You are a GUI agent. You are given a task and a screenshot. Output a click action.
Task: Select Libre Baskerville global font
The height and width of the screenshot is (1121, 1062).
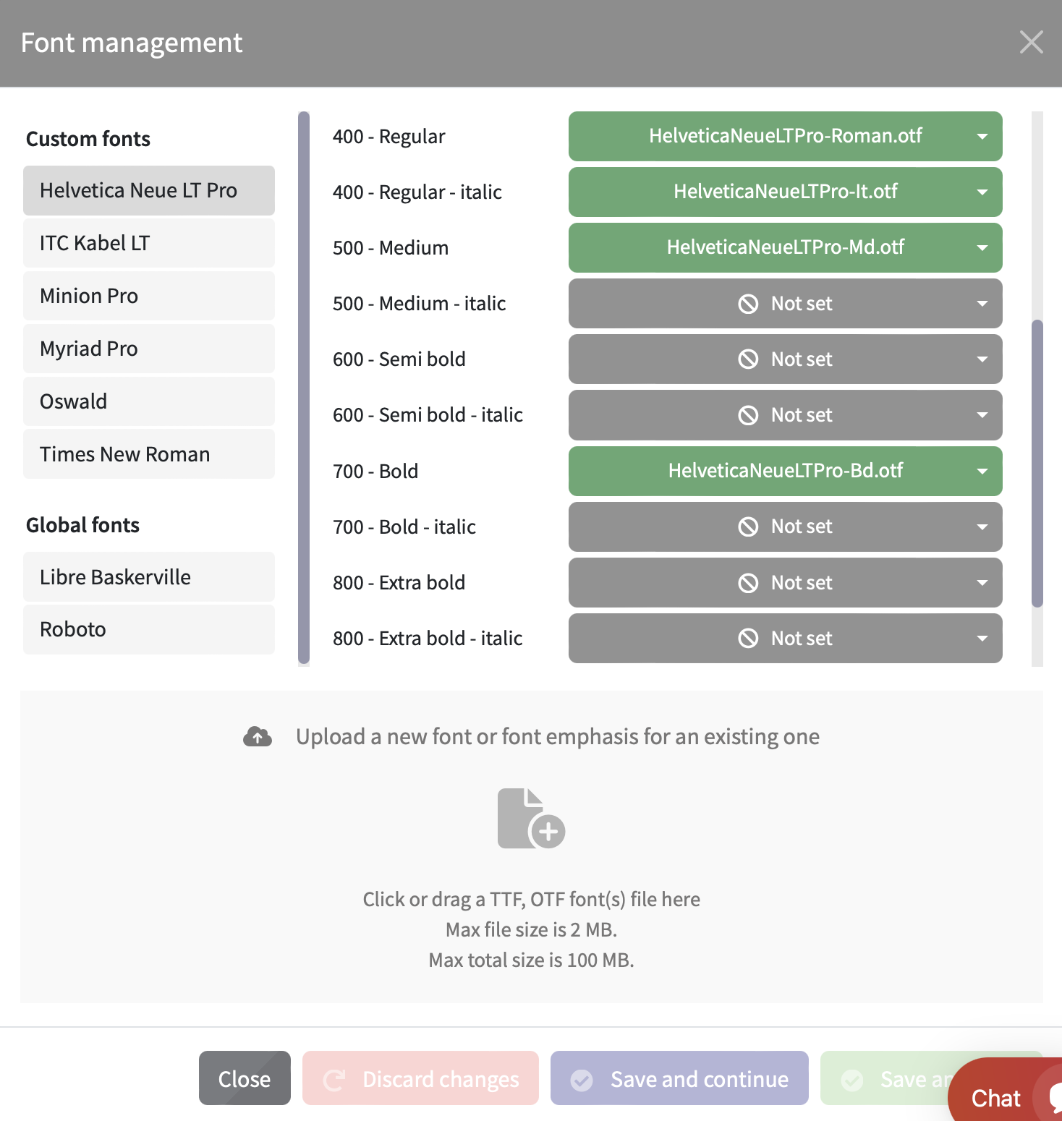(x=149, y=577)
